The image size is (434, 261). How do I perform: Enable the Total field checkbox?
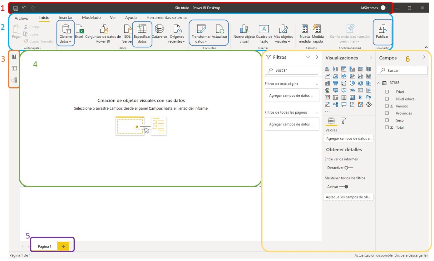[x=387, y=127]
